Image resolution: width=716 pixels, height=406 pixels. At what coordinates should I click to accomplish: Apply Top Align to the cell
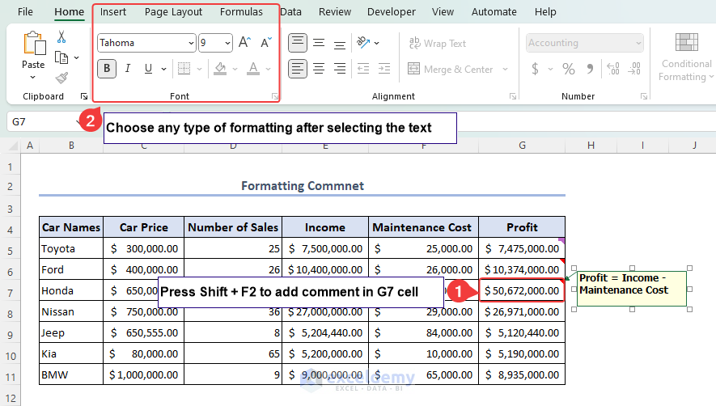coord(297,43)
